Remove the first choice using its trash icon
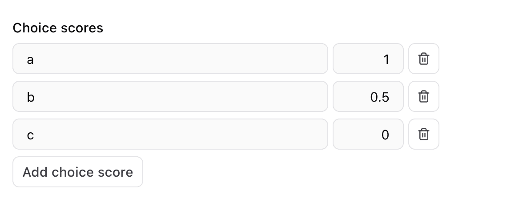 (x=423, y=59)
